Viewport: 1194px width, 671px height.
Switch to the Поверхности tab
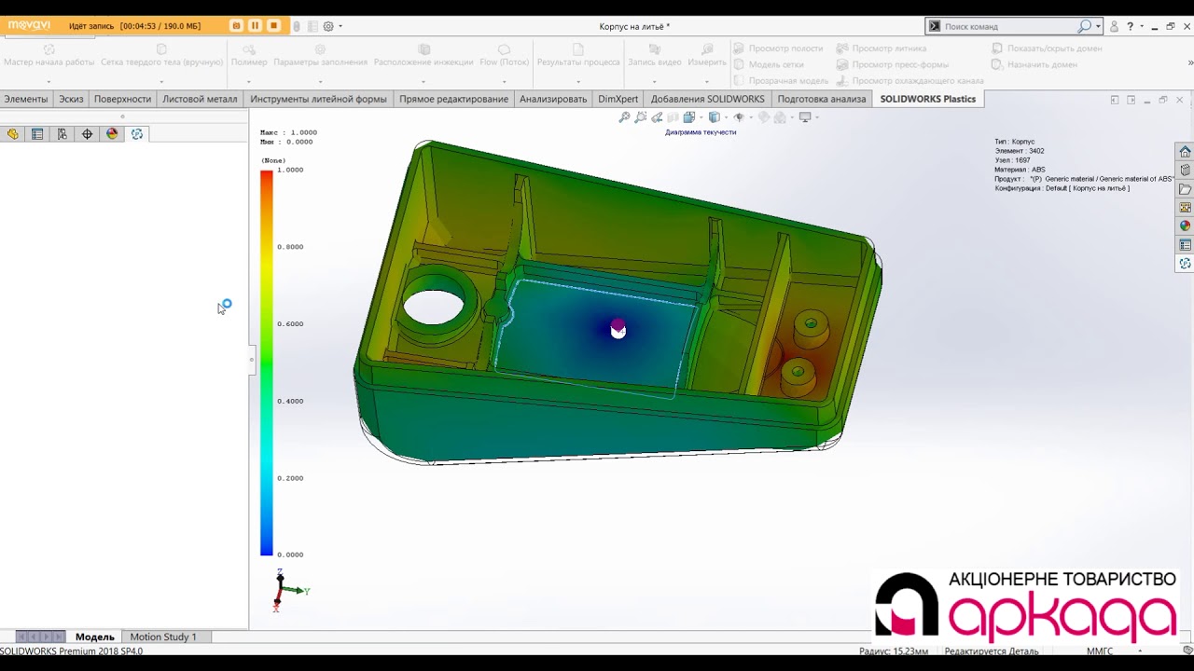[x=122, y=99]
